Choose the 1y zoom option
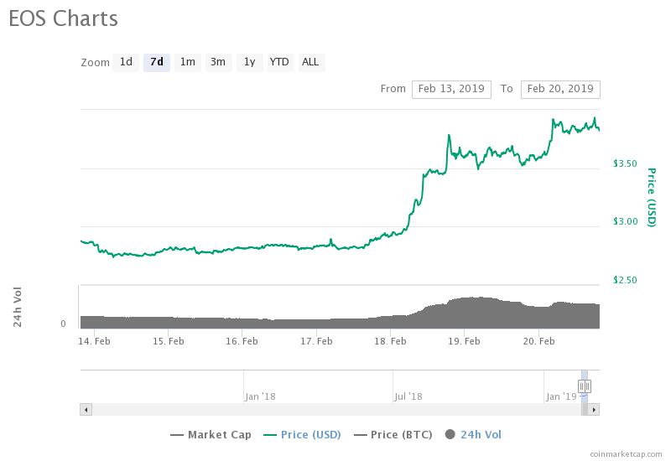The image size is (671, 461). [x=249, y=62]
